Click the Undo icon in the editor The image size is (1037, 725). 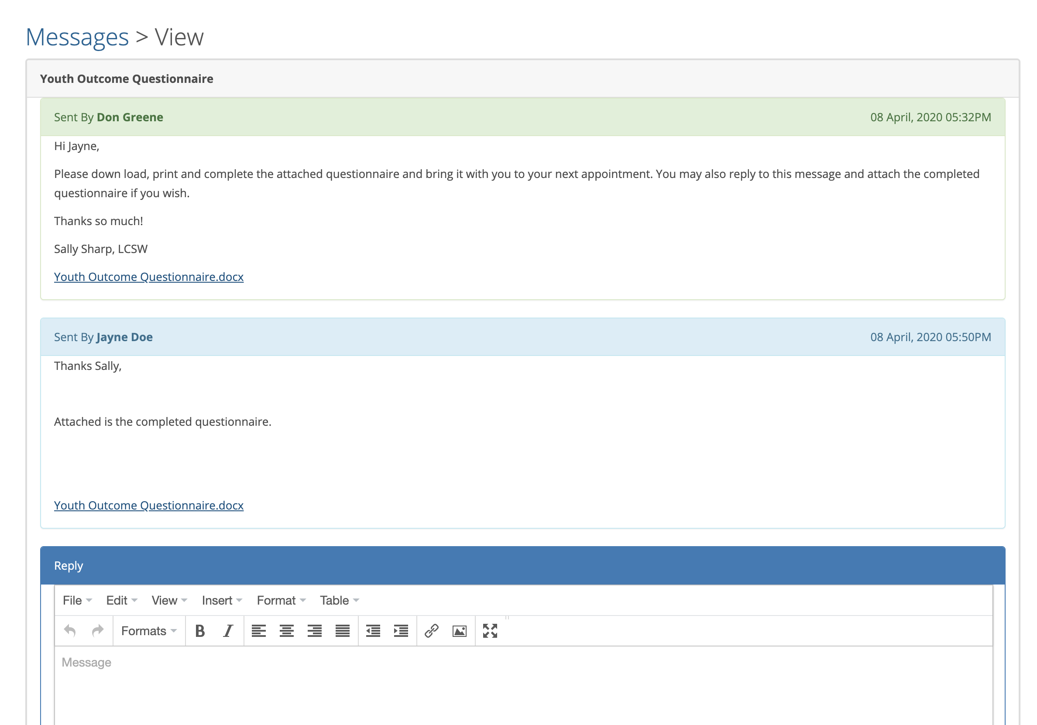point(71,631)
